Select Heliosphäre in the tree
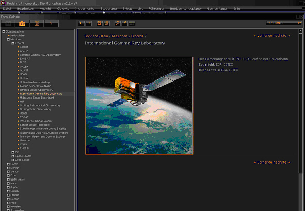The width and height of the screenshot is (305, 211). click(18, 36)
